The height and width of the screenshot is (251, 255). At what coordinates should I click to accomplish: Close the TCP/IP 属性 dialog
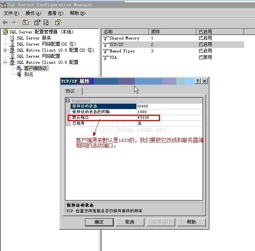pos(204,81)
